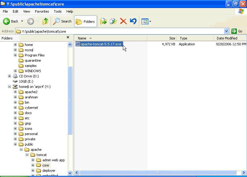Expand the apache2 folder tree node

(x=15, y=92)
